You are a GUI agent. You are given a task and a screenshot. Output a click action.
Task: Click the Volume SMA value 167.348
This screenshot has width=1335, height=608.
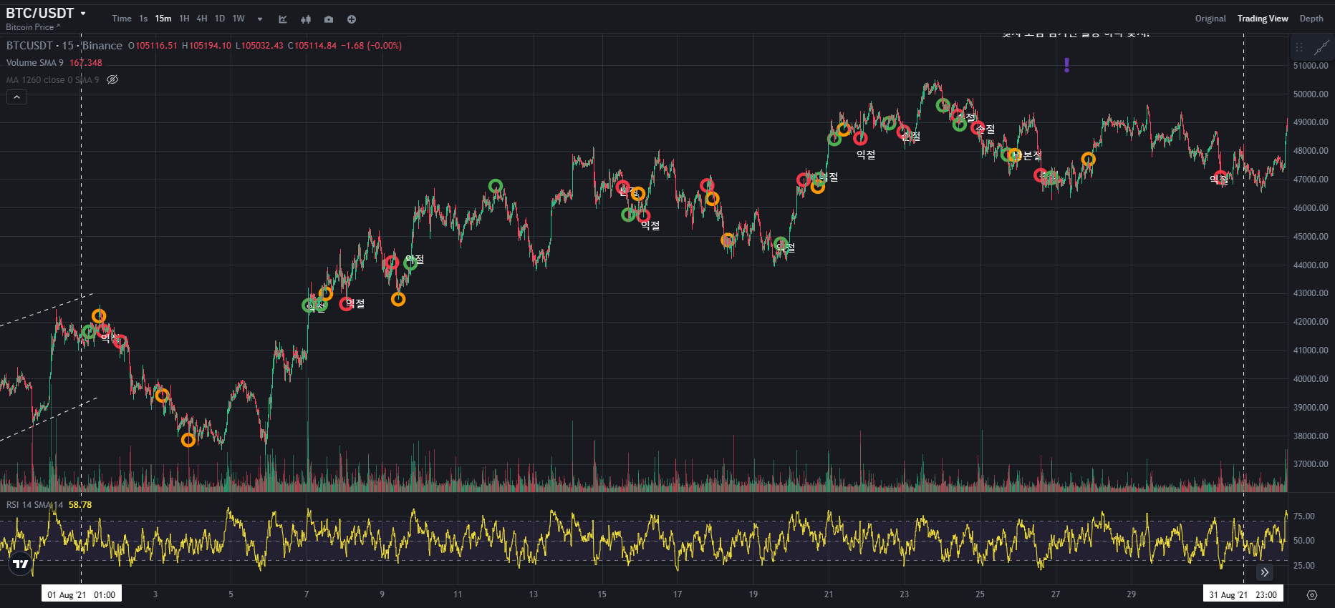(x=86, y=63)
